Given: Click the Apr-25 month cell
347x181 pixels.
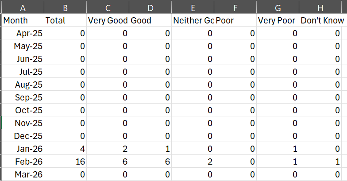Looking at the screenshot, I should (x=22, y=33).
